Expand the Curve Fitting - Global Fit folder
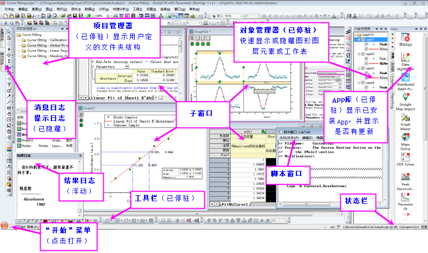 19,45
